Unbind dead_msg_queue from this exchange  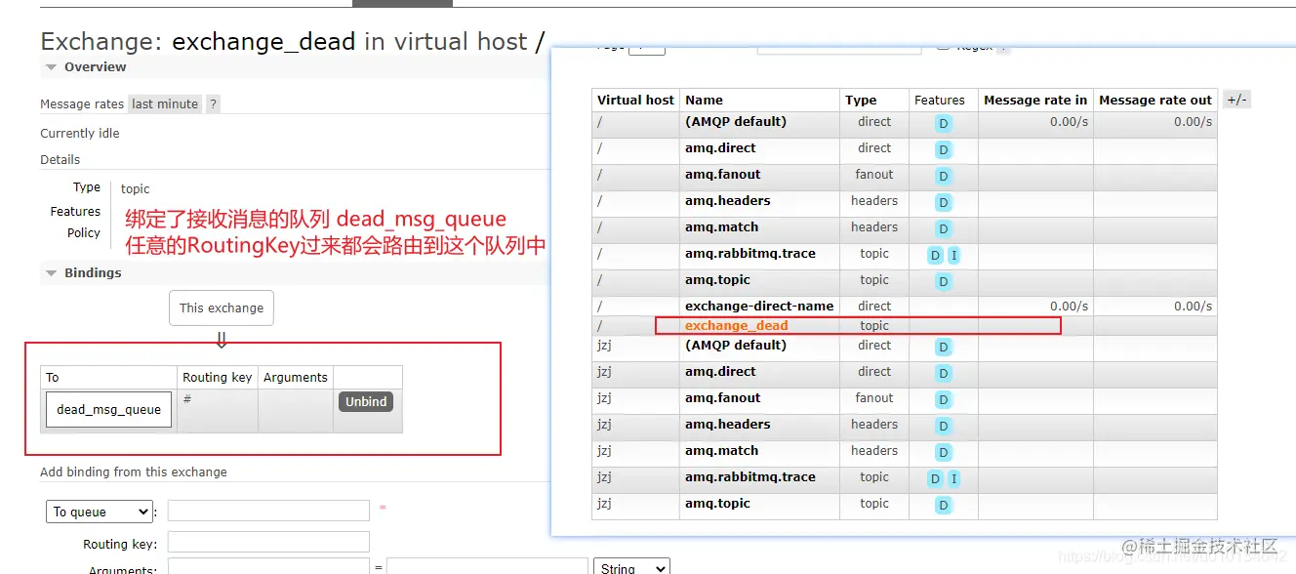tap(366, 401)
